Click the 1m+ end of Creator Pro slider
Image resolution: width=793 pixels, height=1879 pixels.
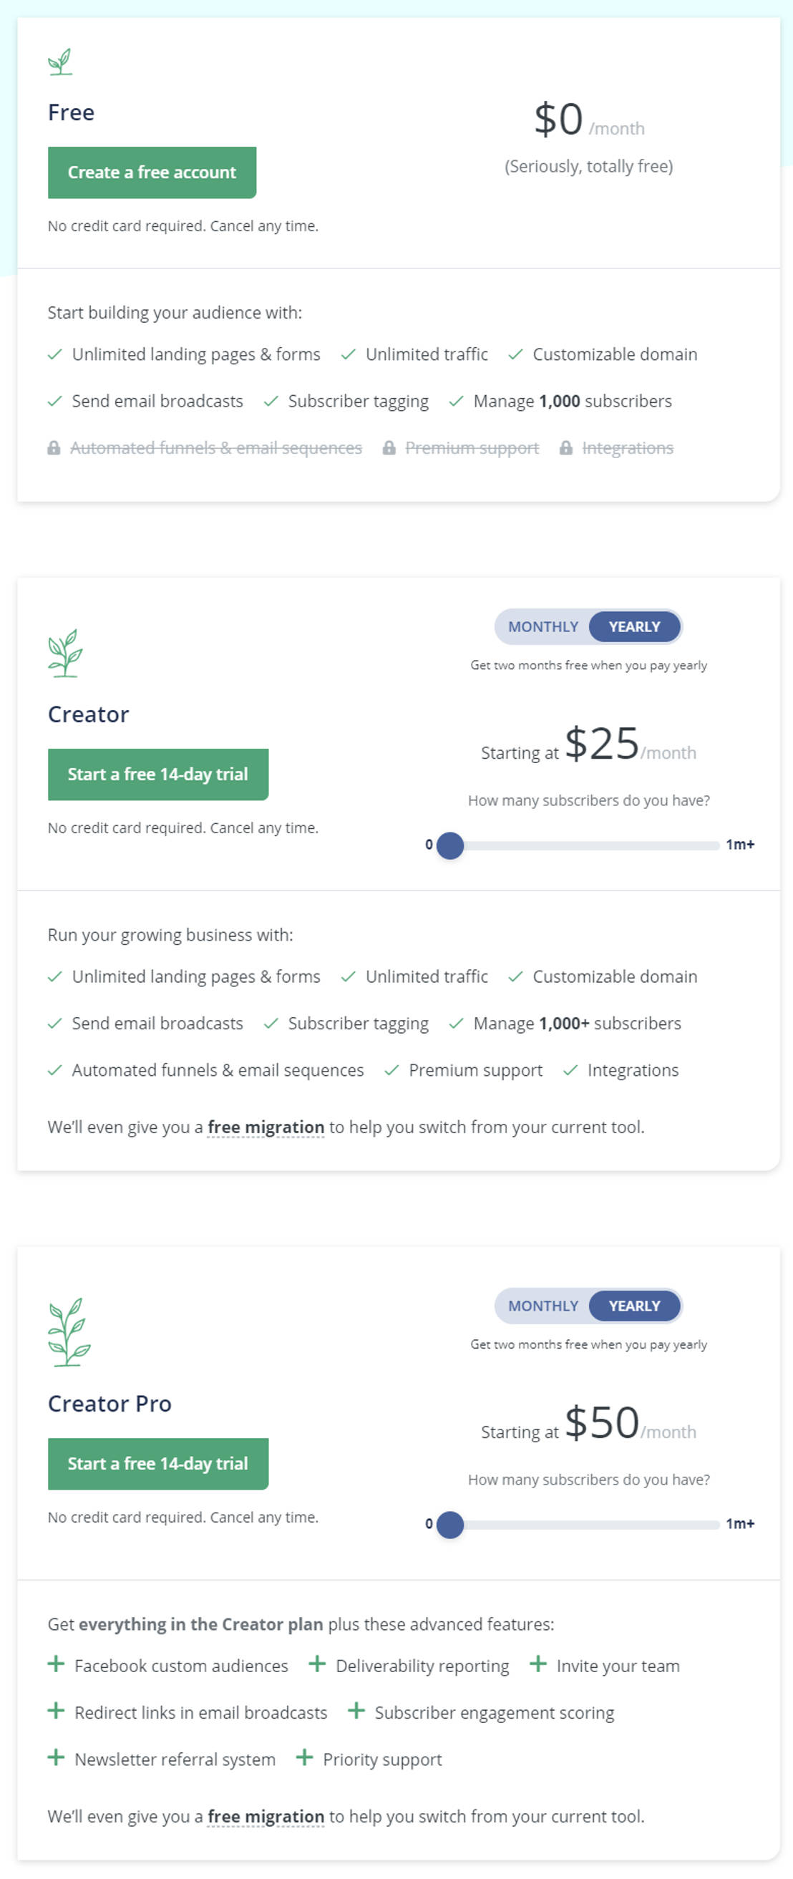[740, 1525]
